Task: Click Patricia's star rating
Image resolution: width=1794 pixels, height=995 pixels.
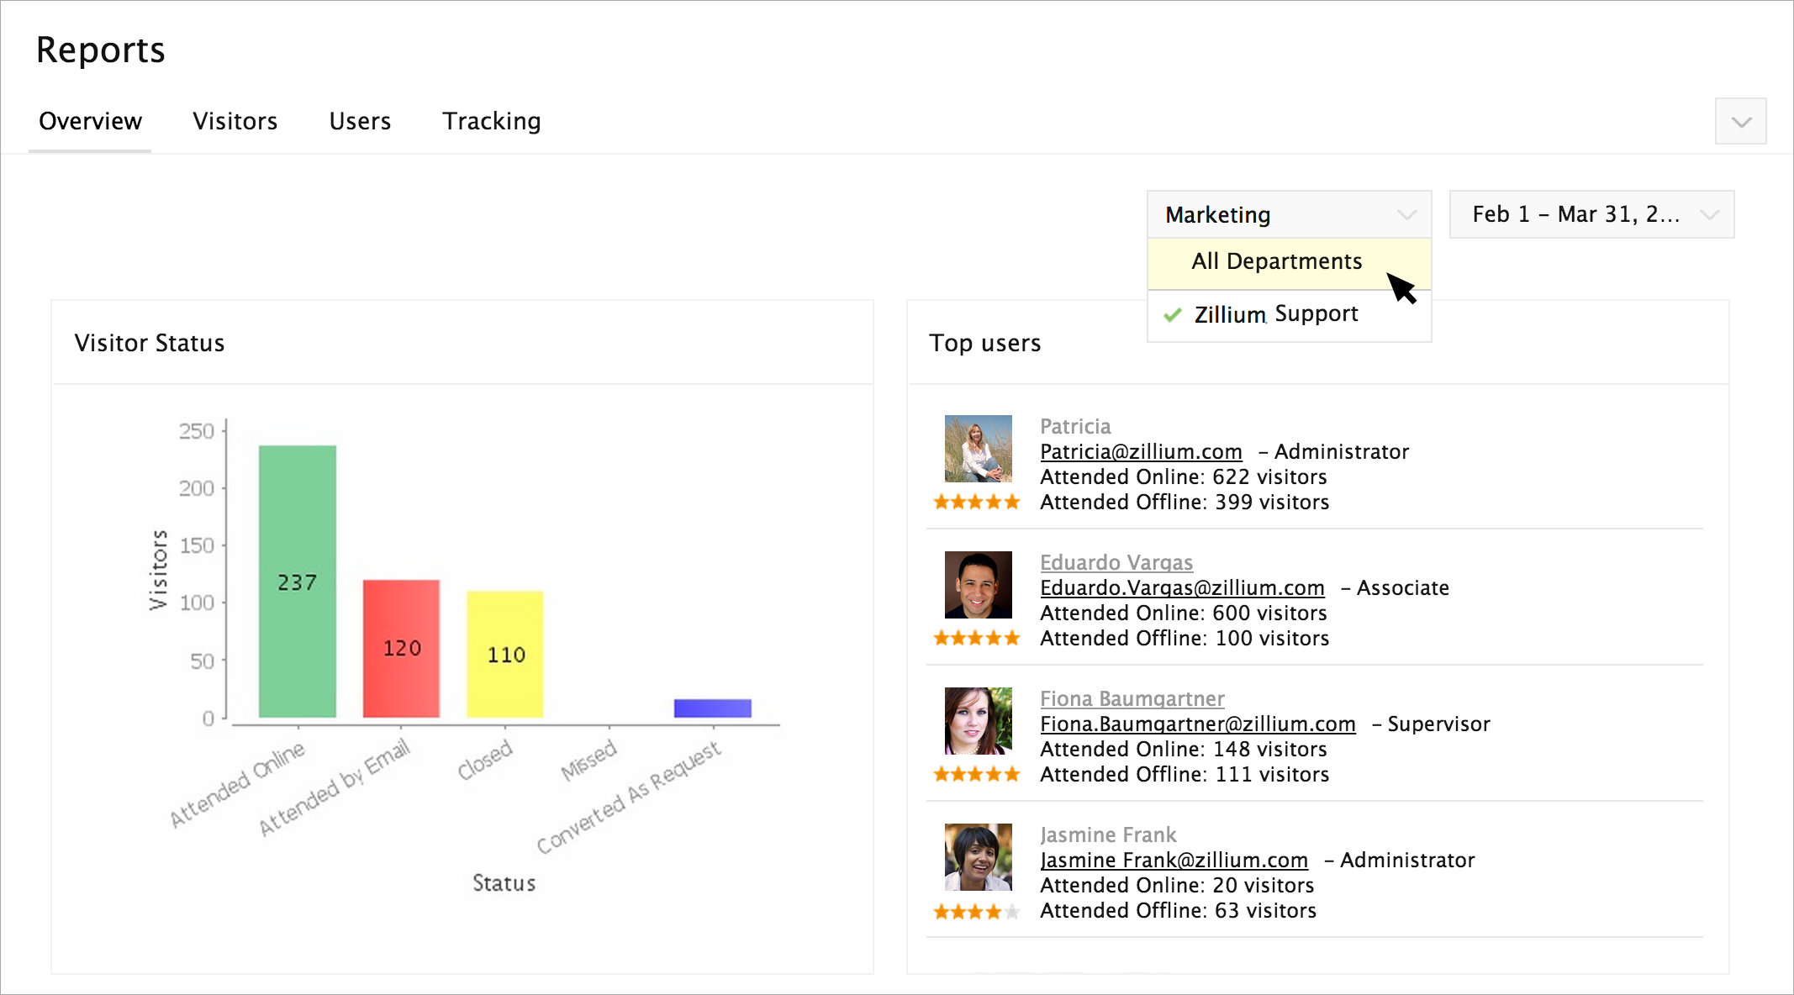Action: pos(976,503)
